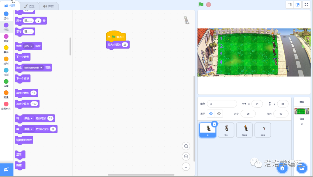The image size is (313, 177).
Task: Show the sprite using the eye icon
Action: point(211,113)
